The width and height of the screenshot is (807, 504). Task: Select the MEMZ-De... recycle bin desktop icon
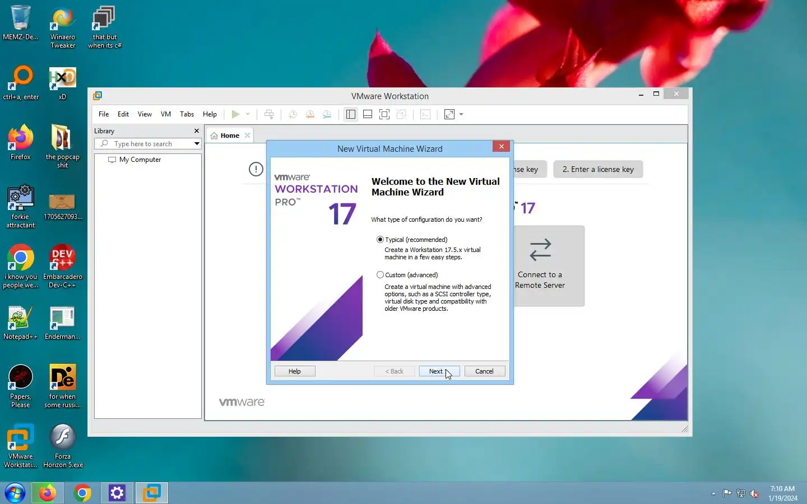(21, 23)
